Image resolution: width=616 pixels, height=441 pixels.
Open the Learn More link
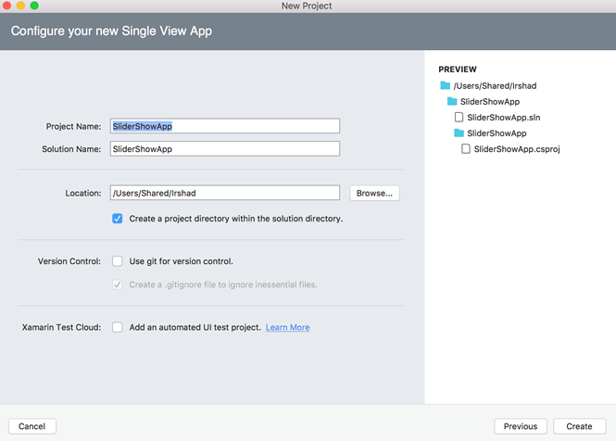tap(287, 327)
